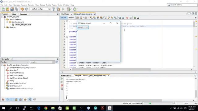
Task: Switch to the Start Page tab
Action: (x=65, y=14)
